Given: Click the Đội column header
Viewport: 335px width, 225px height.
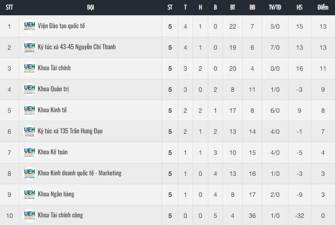Looking at the screenshot, I should pyautogui.click(x=90, y=8).
